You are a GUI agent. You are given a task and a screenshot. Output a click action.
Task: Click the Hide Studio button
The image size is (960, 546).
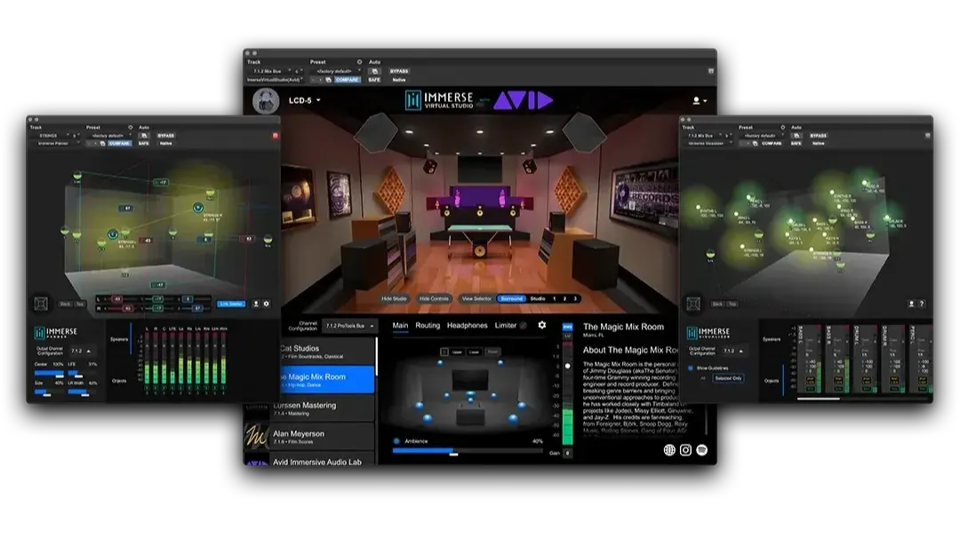(395, 299)
